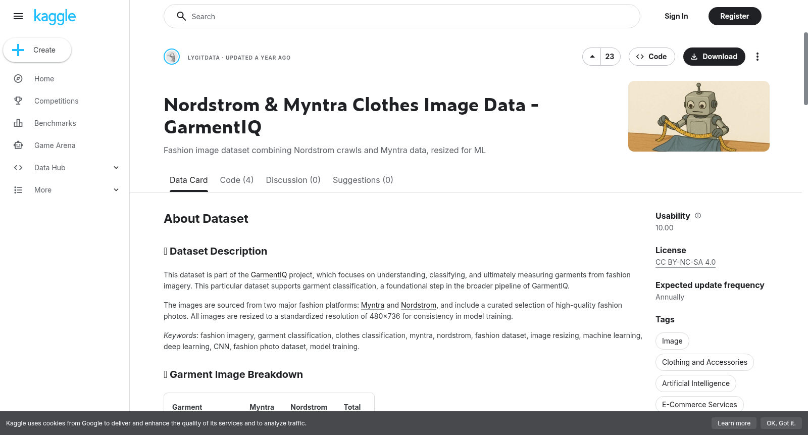Click Sign In
The image size is (808, 435).
point(676,16)
